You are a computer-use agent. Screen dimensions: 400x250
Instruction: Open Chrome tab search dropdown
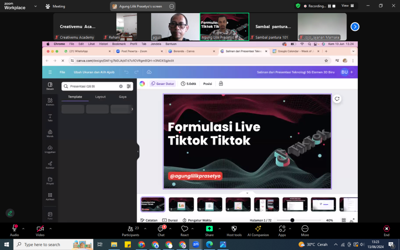pos(353,51)
